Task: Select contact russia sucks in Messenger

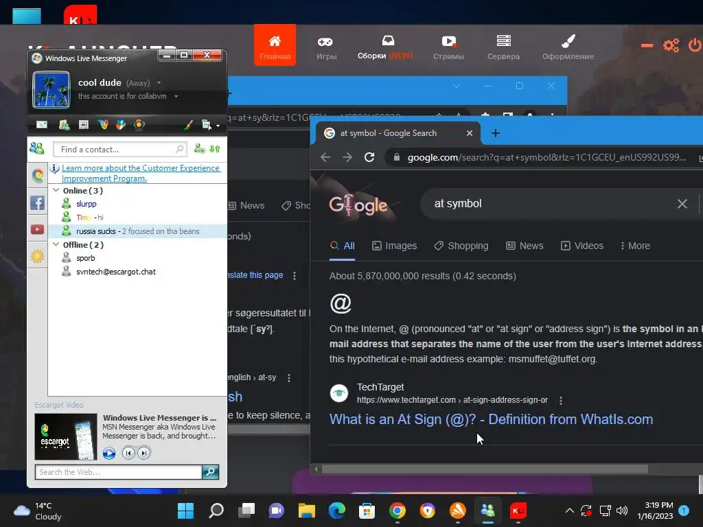Action: pyautogui.click(x=137, y=231)
